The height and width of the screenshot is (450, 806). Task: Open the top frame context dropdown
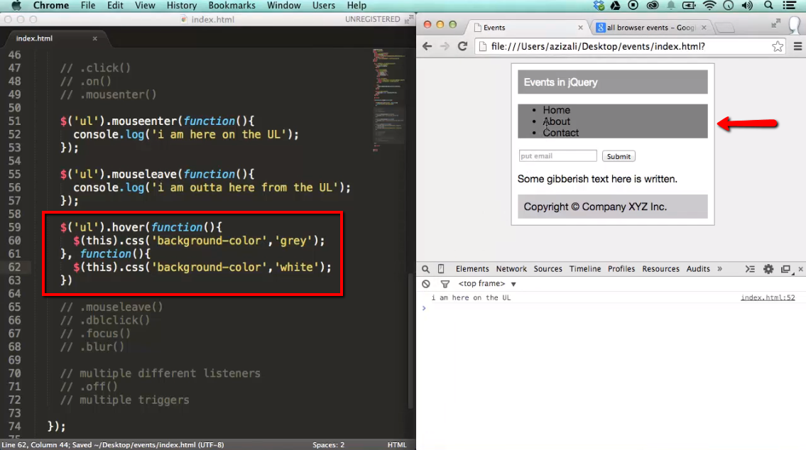click(484, 283)
